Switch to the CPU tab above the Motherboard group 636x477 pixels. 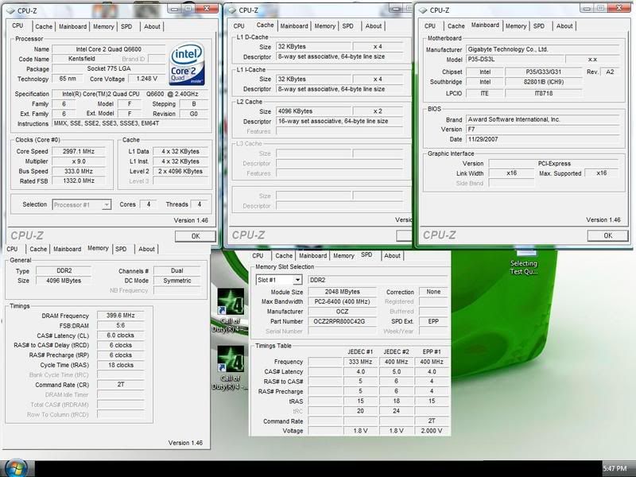point(430,26)
